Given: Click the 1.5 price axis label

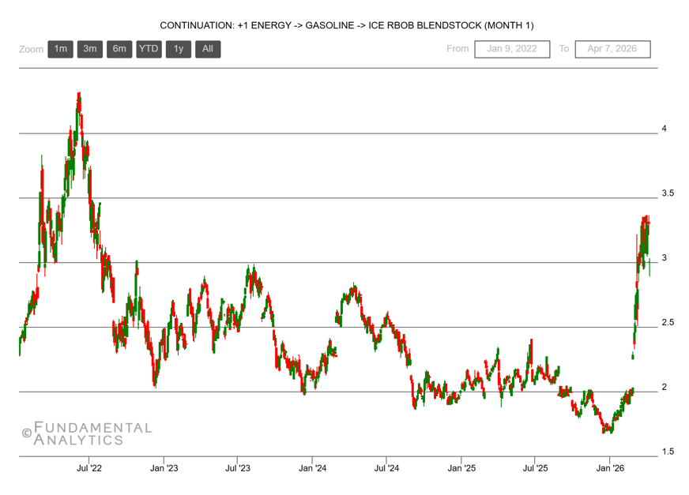Looking at the screenshot, I should [668, 452].
